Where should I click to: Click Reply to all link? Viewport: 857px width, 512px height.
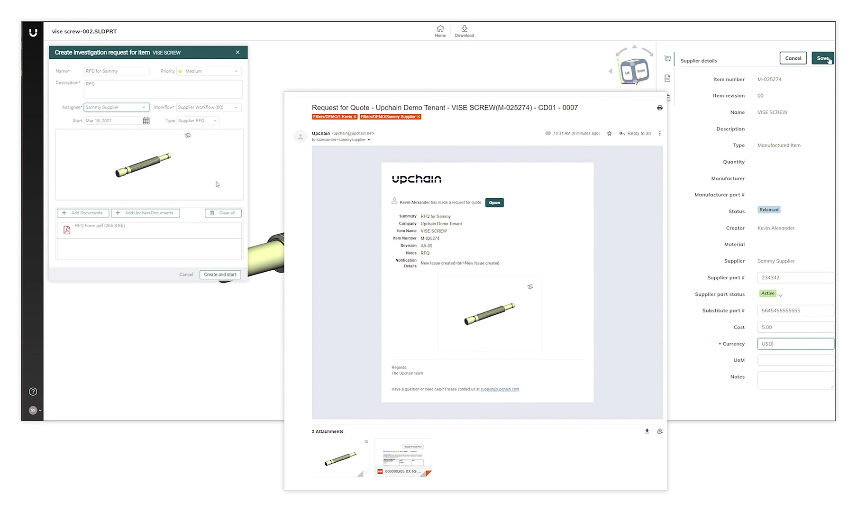(639, 134)
